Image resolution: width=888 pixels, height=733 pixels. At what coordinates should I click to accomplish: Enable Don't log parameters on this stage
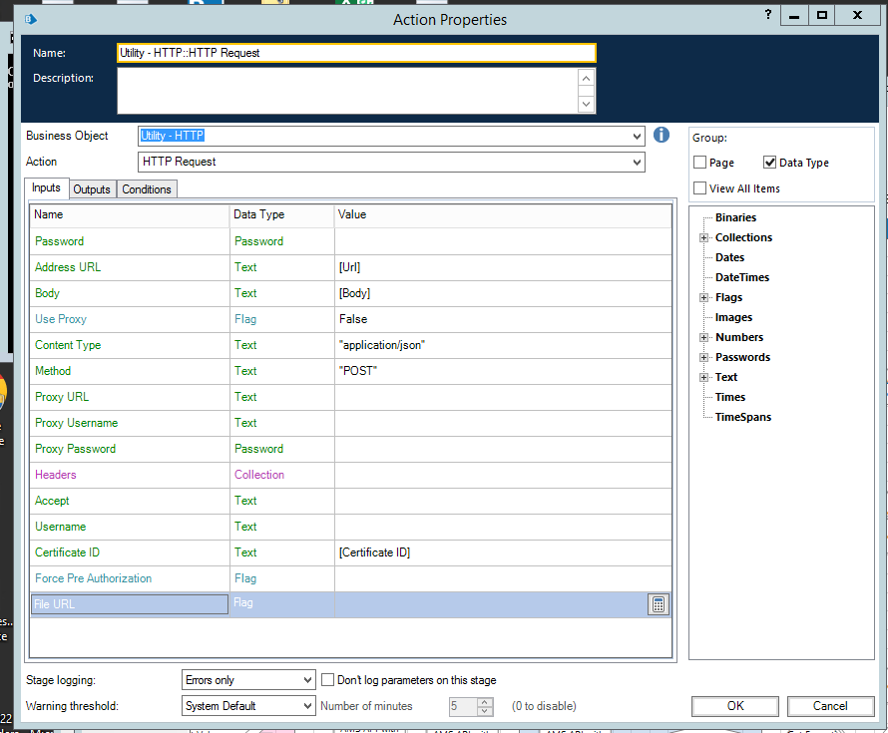pos(327,680)
